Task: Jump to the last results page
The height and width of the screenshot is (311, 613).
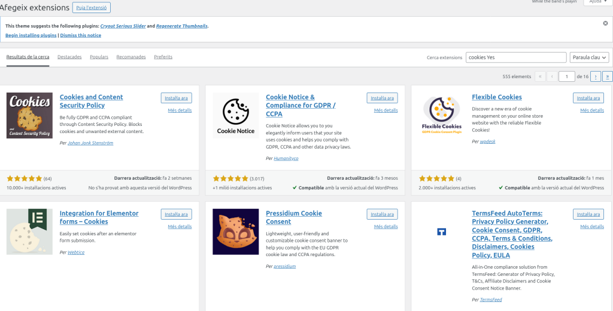Action: click(x=607, y=76)
